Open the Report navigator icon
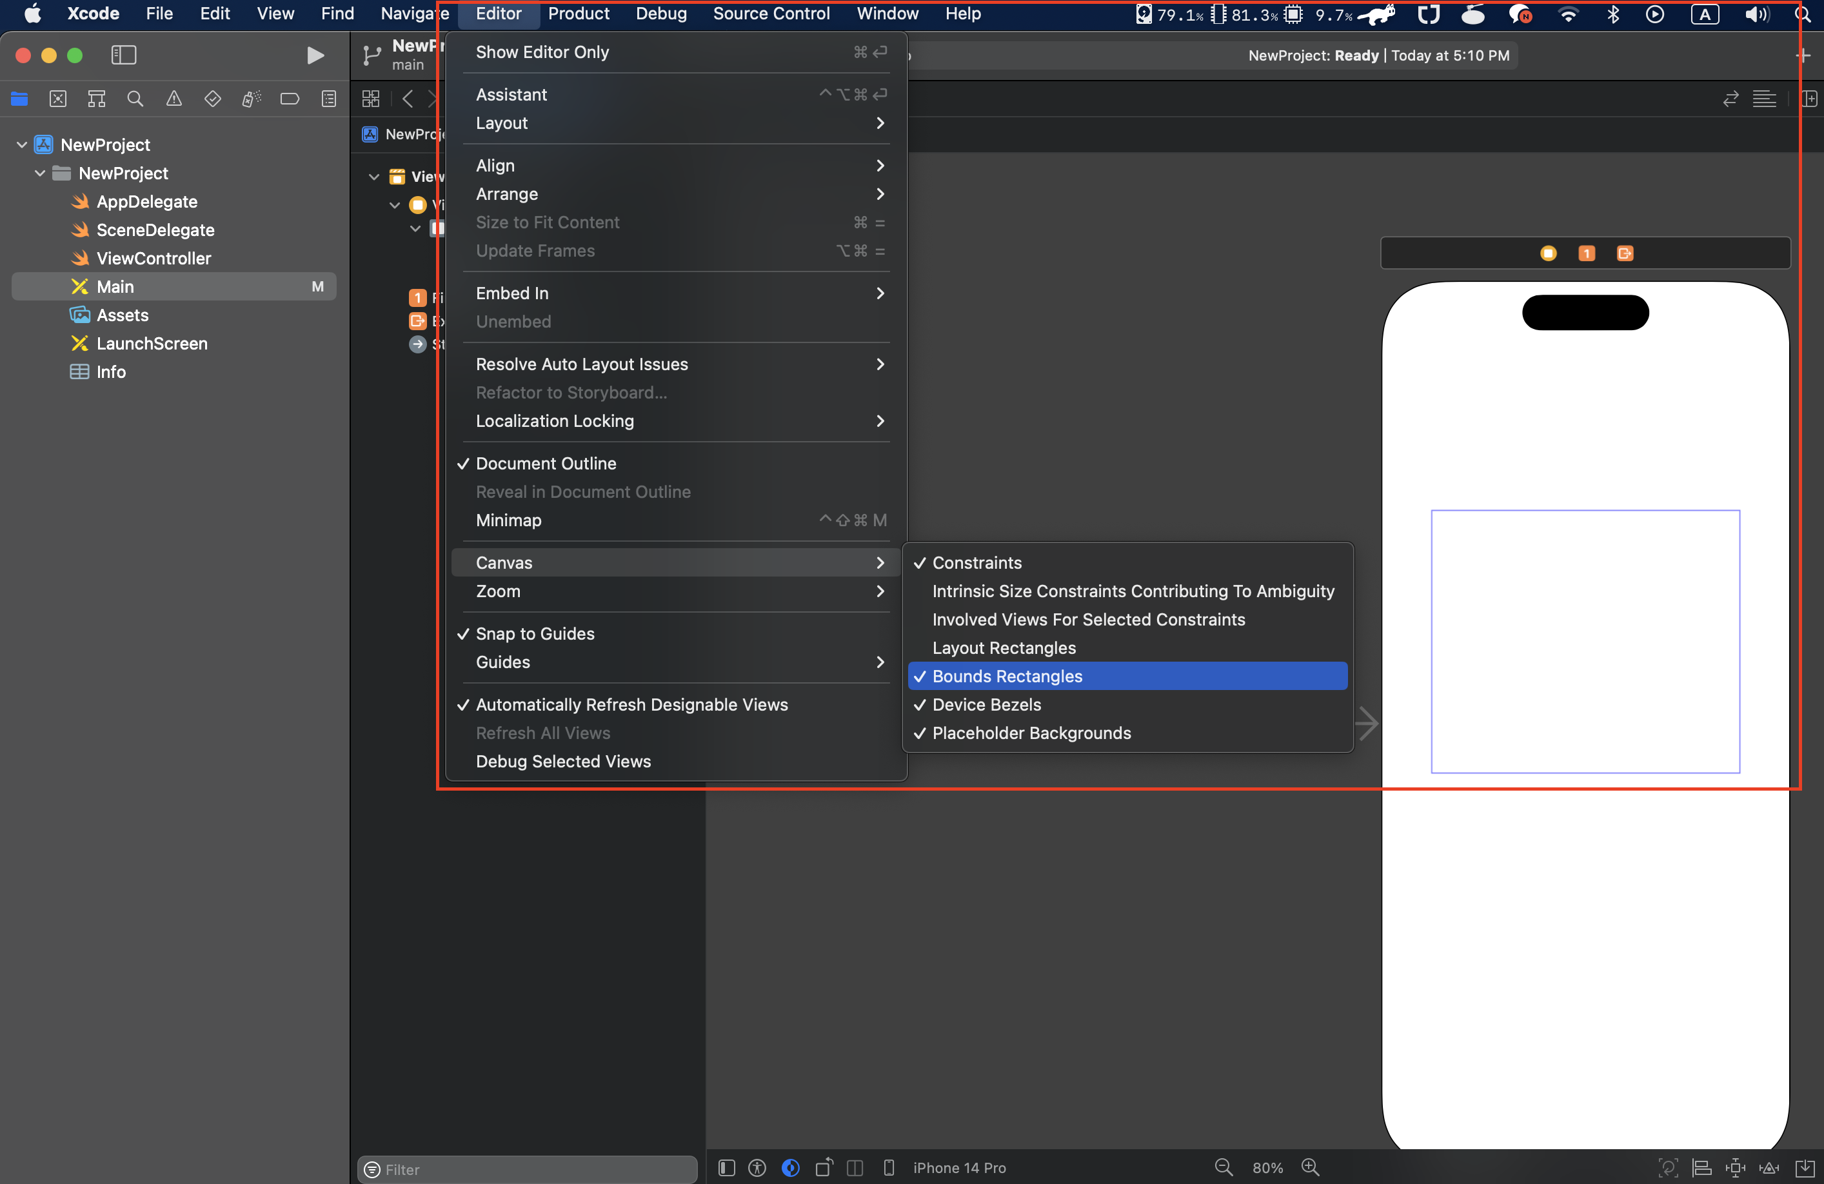The width and height of the screenshot is (1824, 1184). pos(329,99)
